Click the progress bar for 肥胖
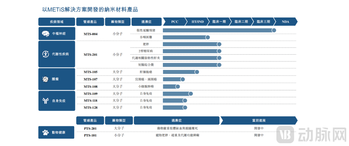Viewport: 349px width, 146px height. (192, 44)
